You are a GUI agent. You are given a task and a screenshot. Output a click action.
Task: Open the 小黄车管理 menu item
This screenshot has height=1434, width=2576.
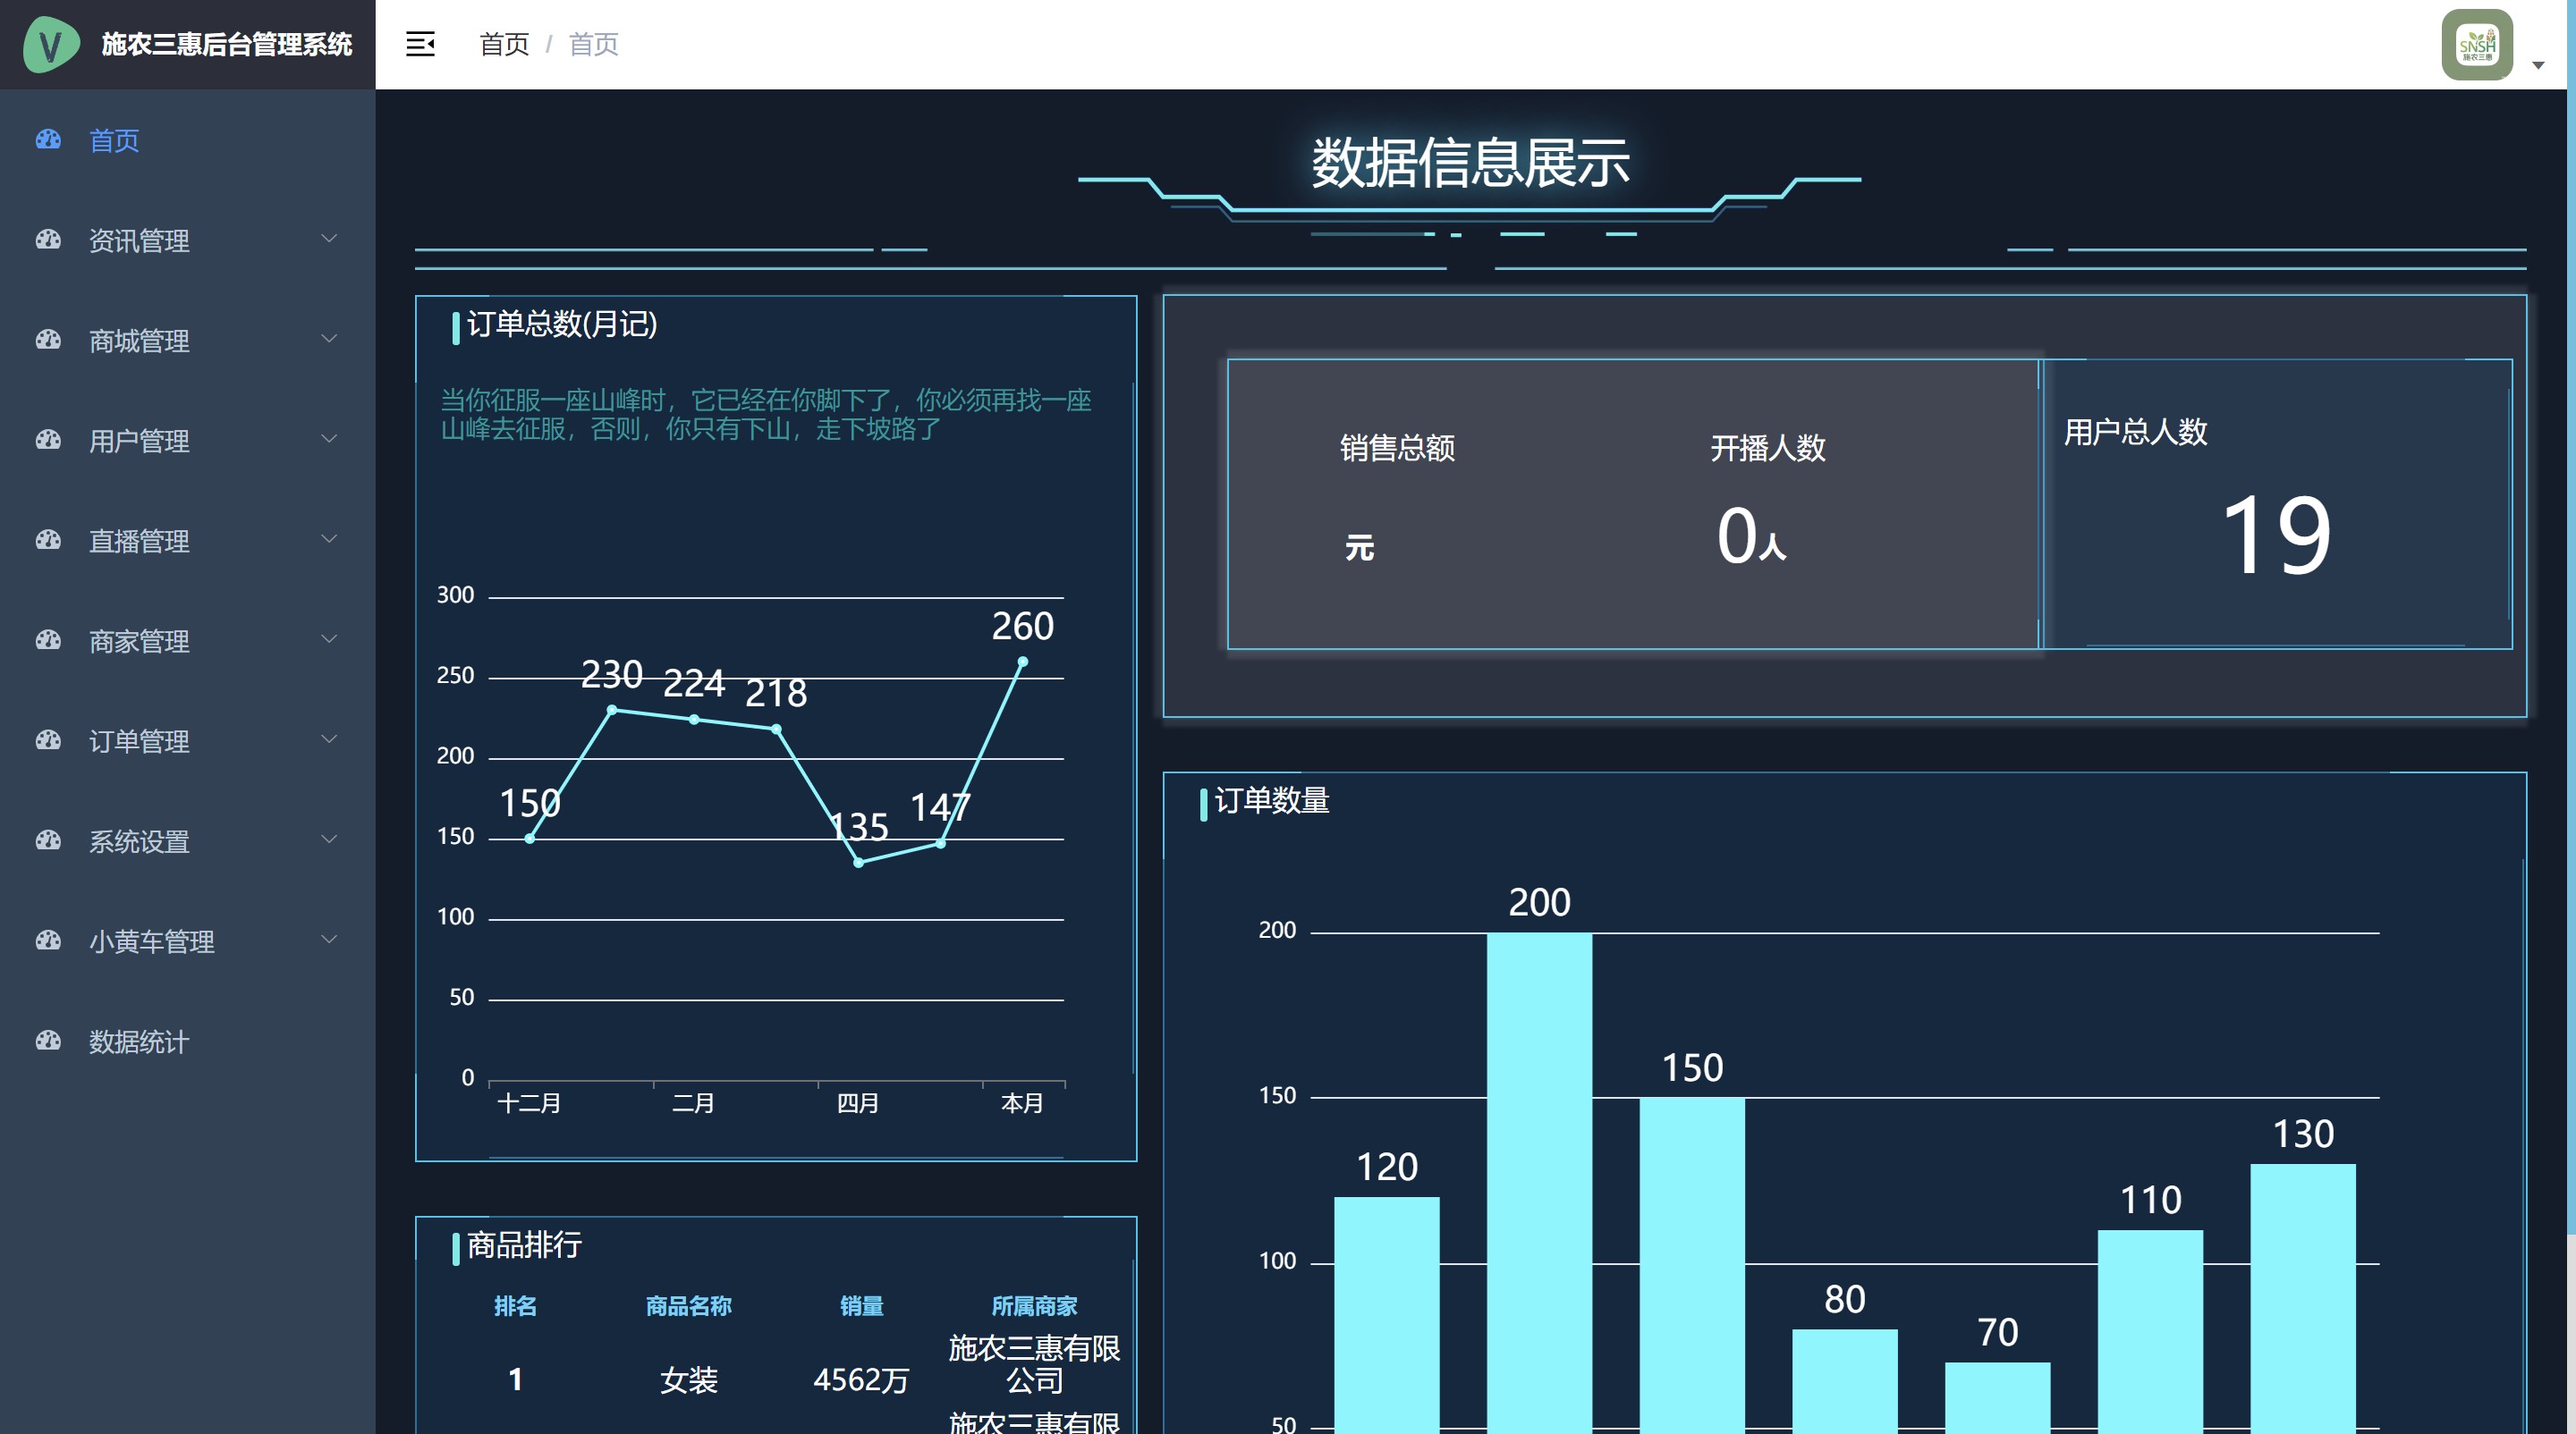coord(152,941)
